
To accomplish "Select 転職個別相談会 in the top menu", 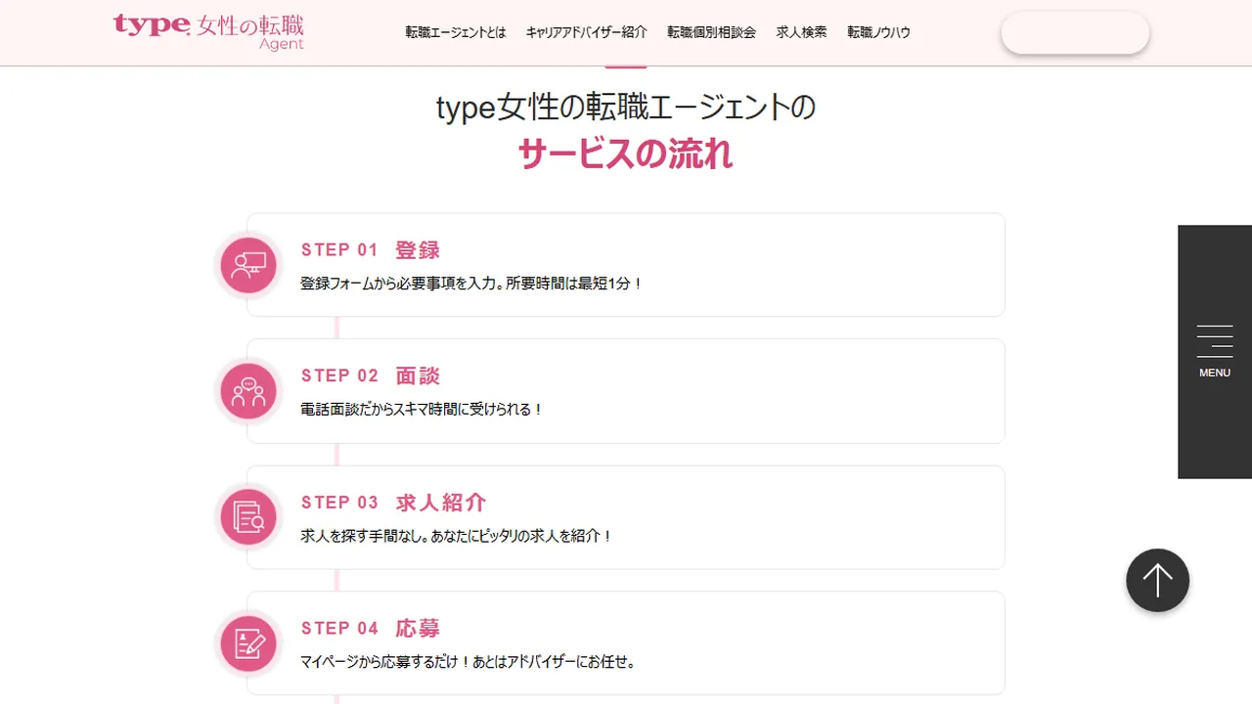I will coord(712,32).
